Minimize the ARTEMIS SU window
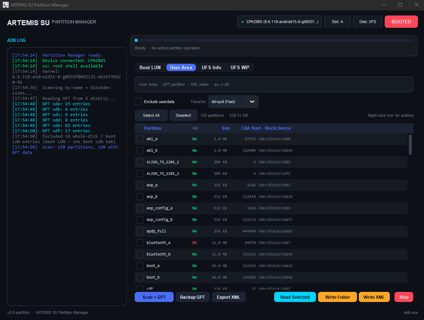The height and width of the screenshot is (320, 424). 384,5
